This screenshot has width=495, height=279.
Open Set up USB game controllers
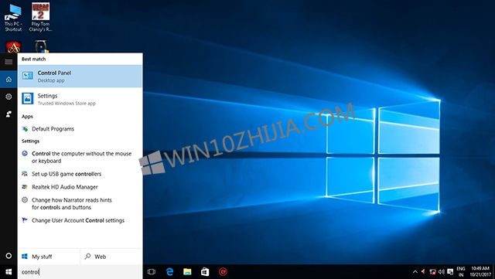(x=80, y=174)
